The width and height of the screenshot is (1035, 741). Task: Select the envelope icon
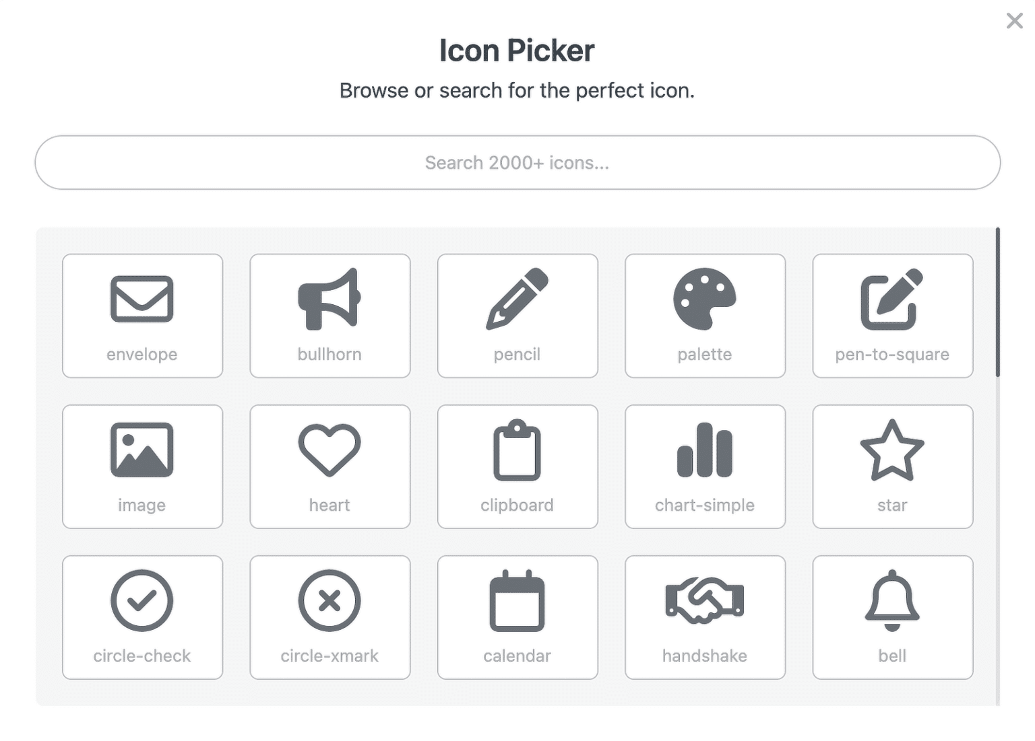[142, 315]
